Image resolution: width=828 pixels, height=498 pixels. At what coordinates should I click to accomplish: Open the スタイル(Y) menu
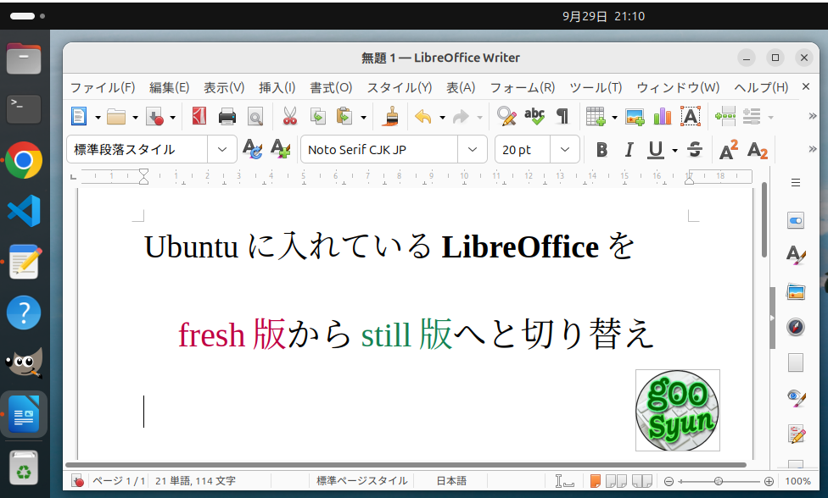click(400, 87)
